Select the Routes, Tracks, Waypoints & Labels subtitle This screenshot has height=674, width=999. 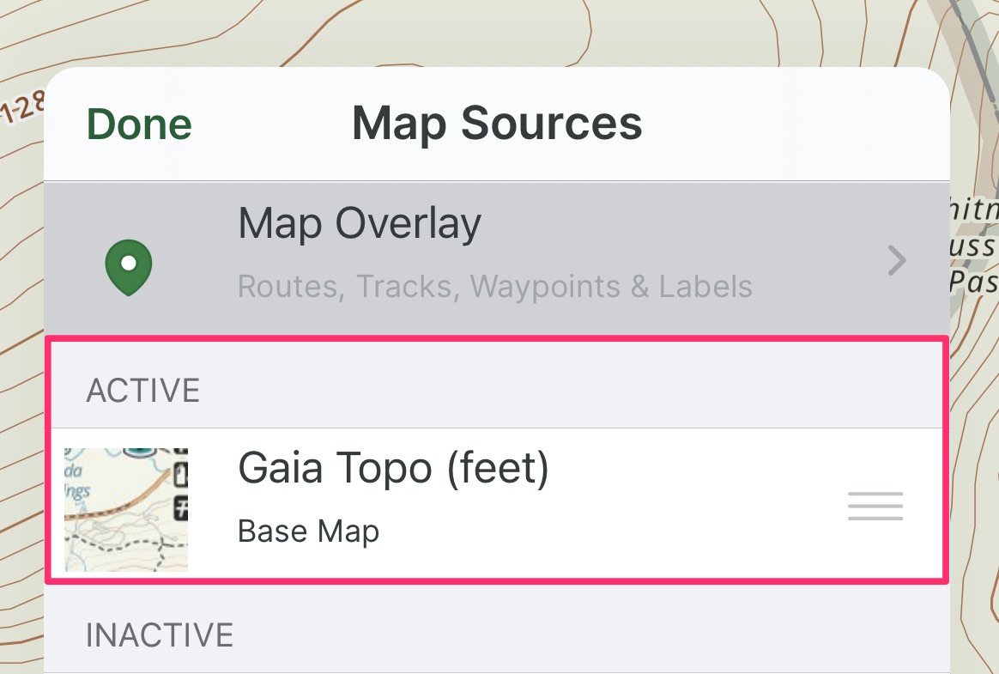[495, 286]
